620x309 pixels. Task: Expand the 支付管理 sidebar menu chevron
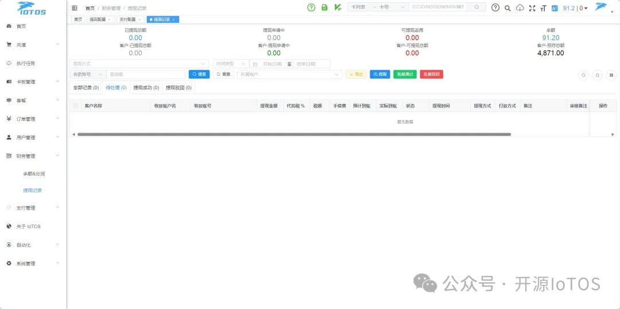pyautogui.click(x=58, y=207)
